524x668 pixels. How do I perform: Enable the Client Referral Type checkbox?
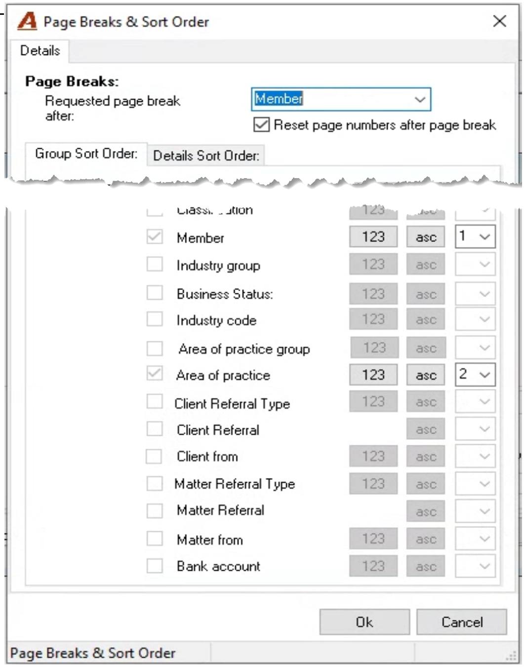(155, 401)
